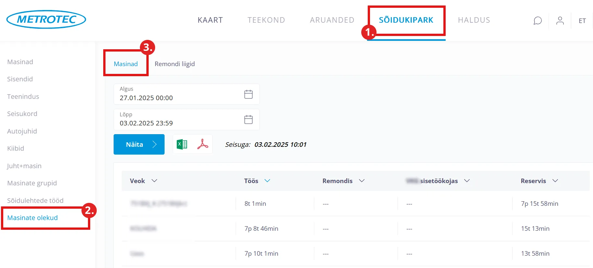Export report as PDF
The width and height of the screenshot is (593, 268).
point(203,144)
